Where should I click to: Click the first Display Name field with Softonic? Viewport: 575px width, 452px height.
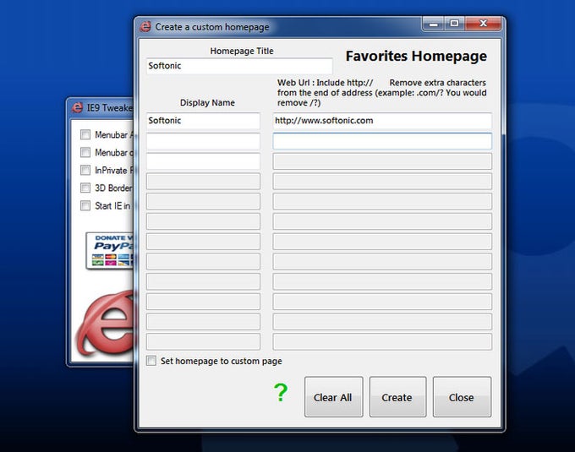203,121
